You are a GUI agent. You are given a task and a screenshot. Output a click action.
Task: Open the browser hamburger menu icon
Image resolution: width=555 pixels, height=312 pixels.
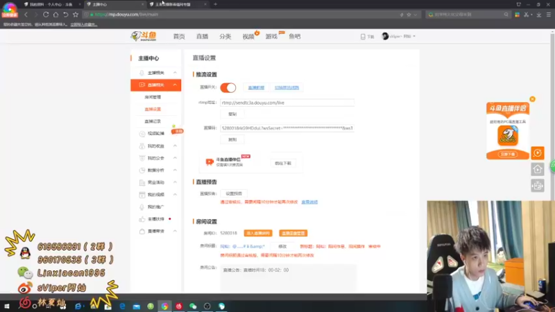(548, 15)
